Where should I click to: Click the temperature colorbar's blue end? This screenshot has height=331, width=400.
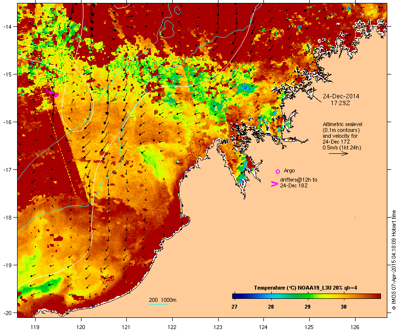pyautogui.click(x=236, y=296)
